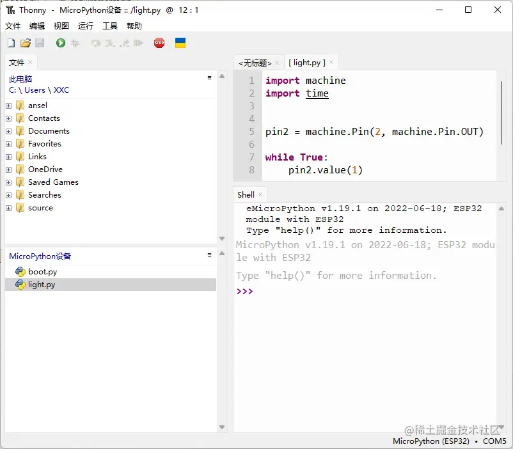Click the editor vertical scrollbar thumb
The image size is (513, 449).
tap(501, 113)
